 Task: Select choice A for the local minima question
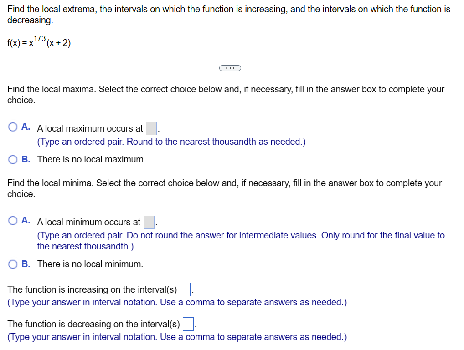coord(12,222)
